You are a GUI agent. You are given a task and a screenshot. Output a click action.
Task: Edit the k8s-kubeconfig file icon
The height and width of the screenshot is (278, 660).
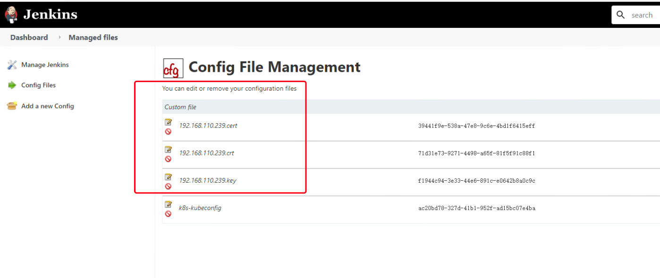click(168, 204)
